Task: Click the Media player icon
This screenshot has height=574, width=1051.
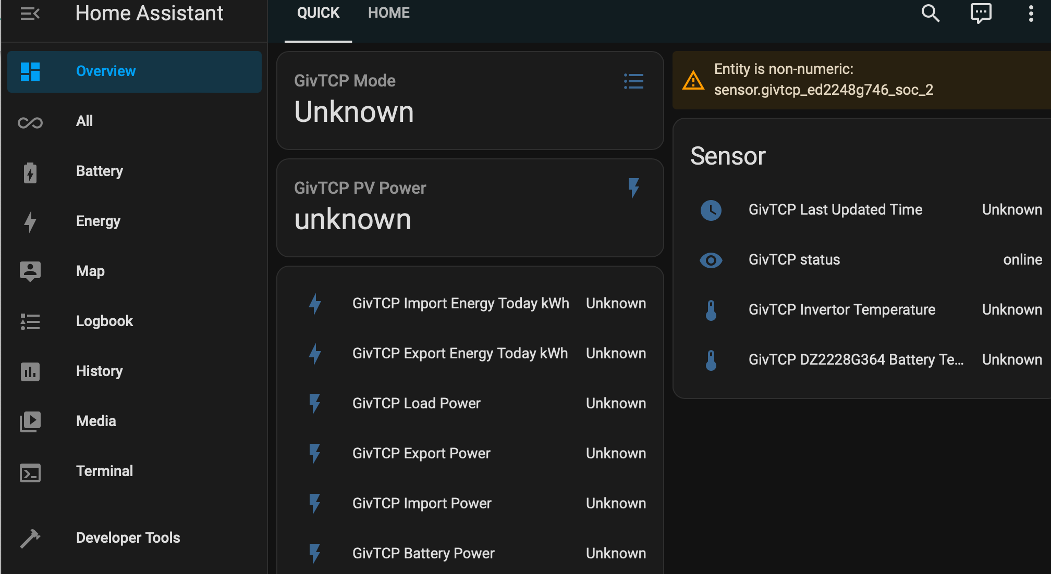Action: (x=30, y=421)
